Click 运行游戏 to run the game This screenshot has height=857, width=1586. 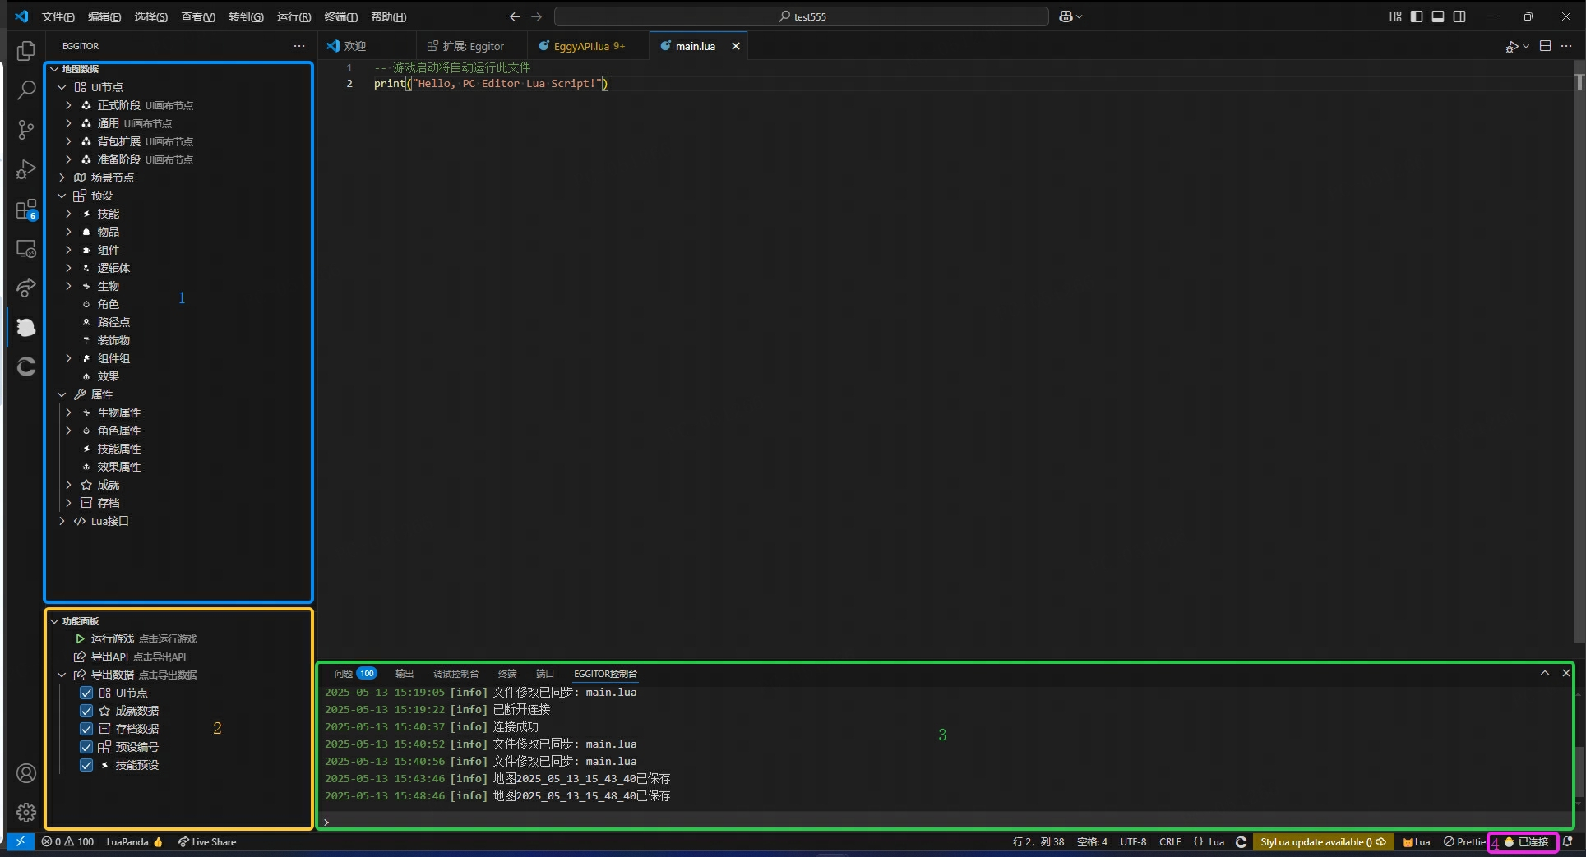click(x=112, y=638)
